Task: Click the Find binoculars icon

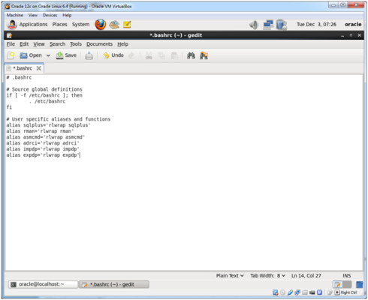Action: pos(191,55)
